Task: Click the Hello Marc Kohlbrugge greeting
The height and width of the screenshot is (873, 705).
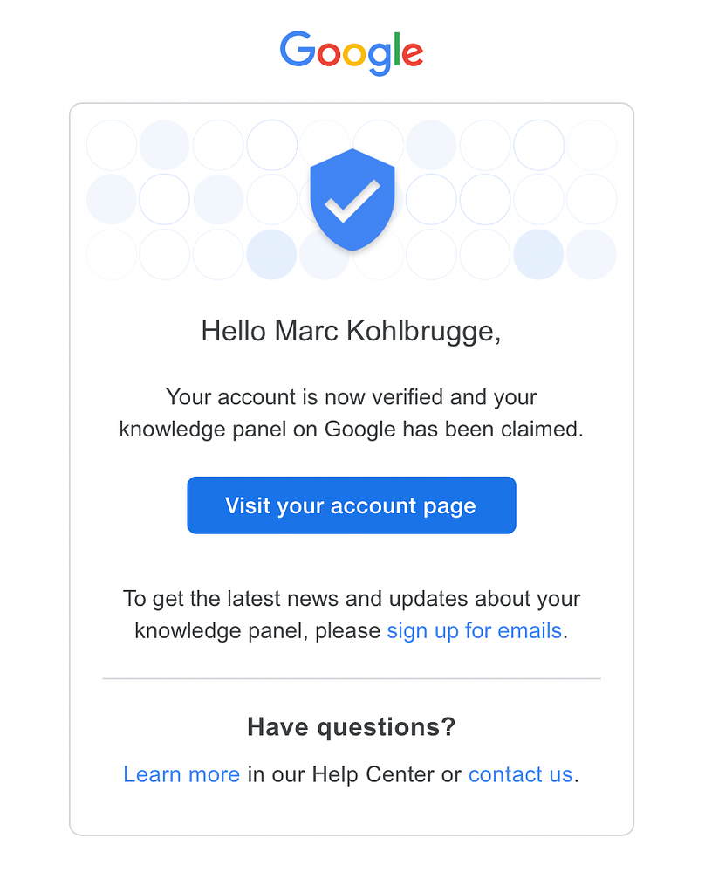Action: [x=352, y=332]
